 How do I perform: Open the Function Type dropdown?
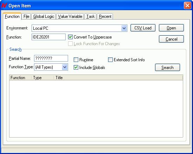[x=65, y=67]
